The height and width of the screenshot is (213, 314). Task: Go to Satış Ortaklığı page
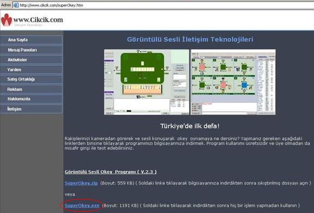pyautogui.click(x=31, y=79)
